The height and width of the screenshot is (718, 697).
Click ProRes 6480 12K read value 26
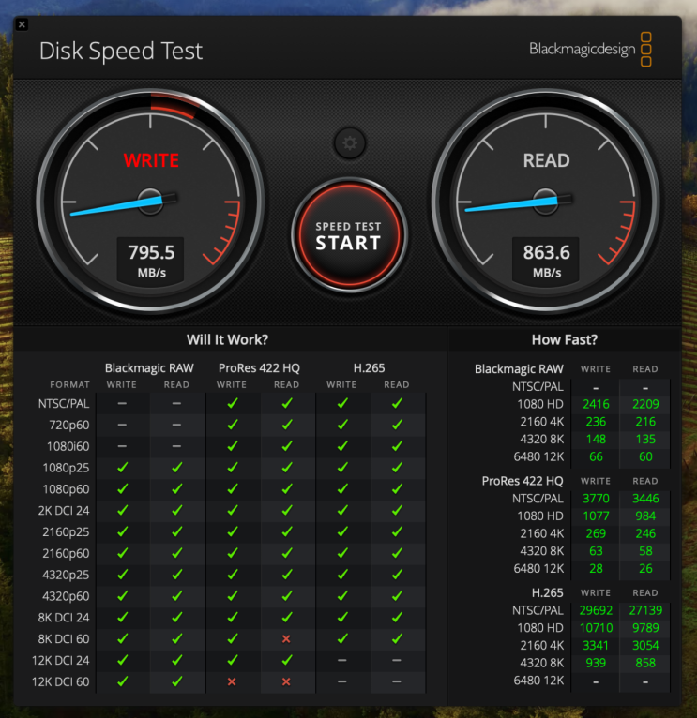pyautogui.click(x=645, y=568)
